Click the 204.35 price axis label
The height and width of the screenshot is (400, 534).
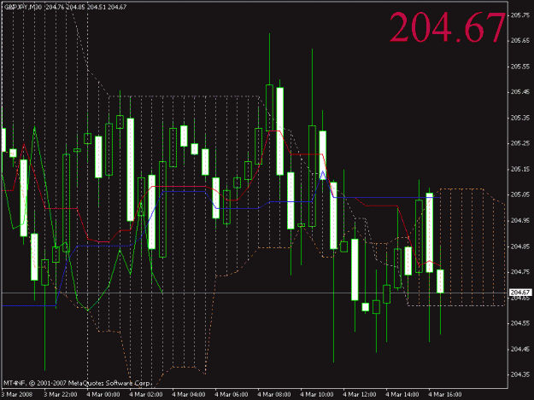[x=520, y=374]
